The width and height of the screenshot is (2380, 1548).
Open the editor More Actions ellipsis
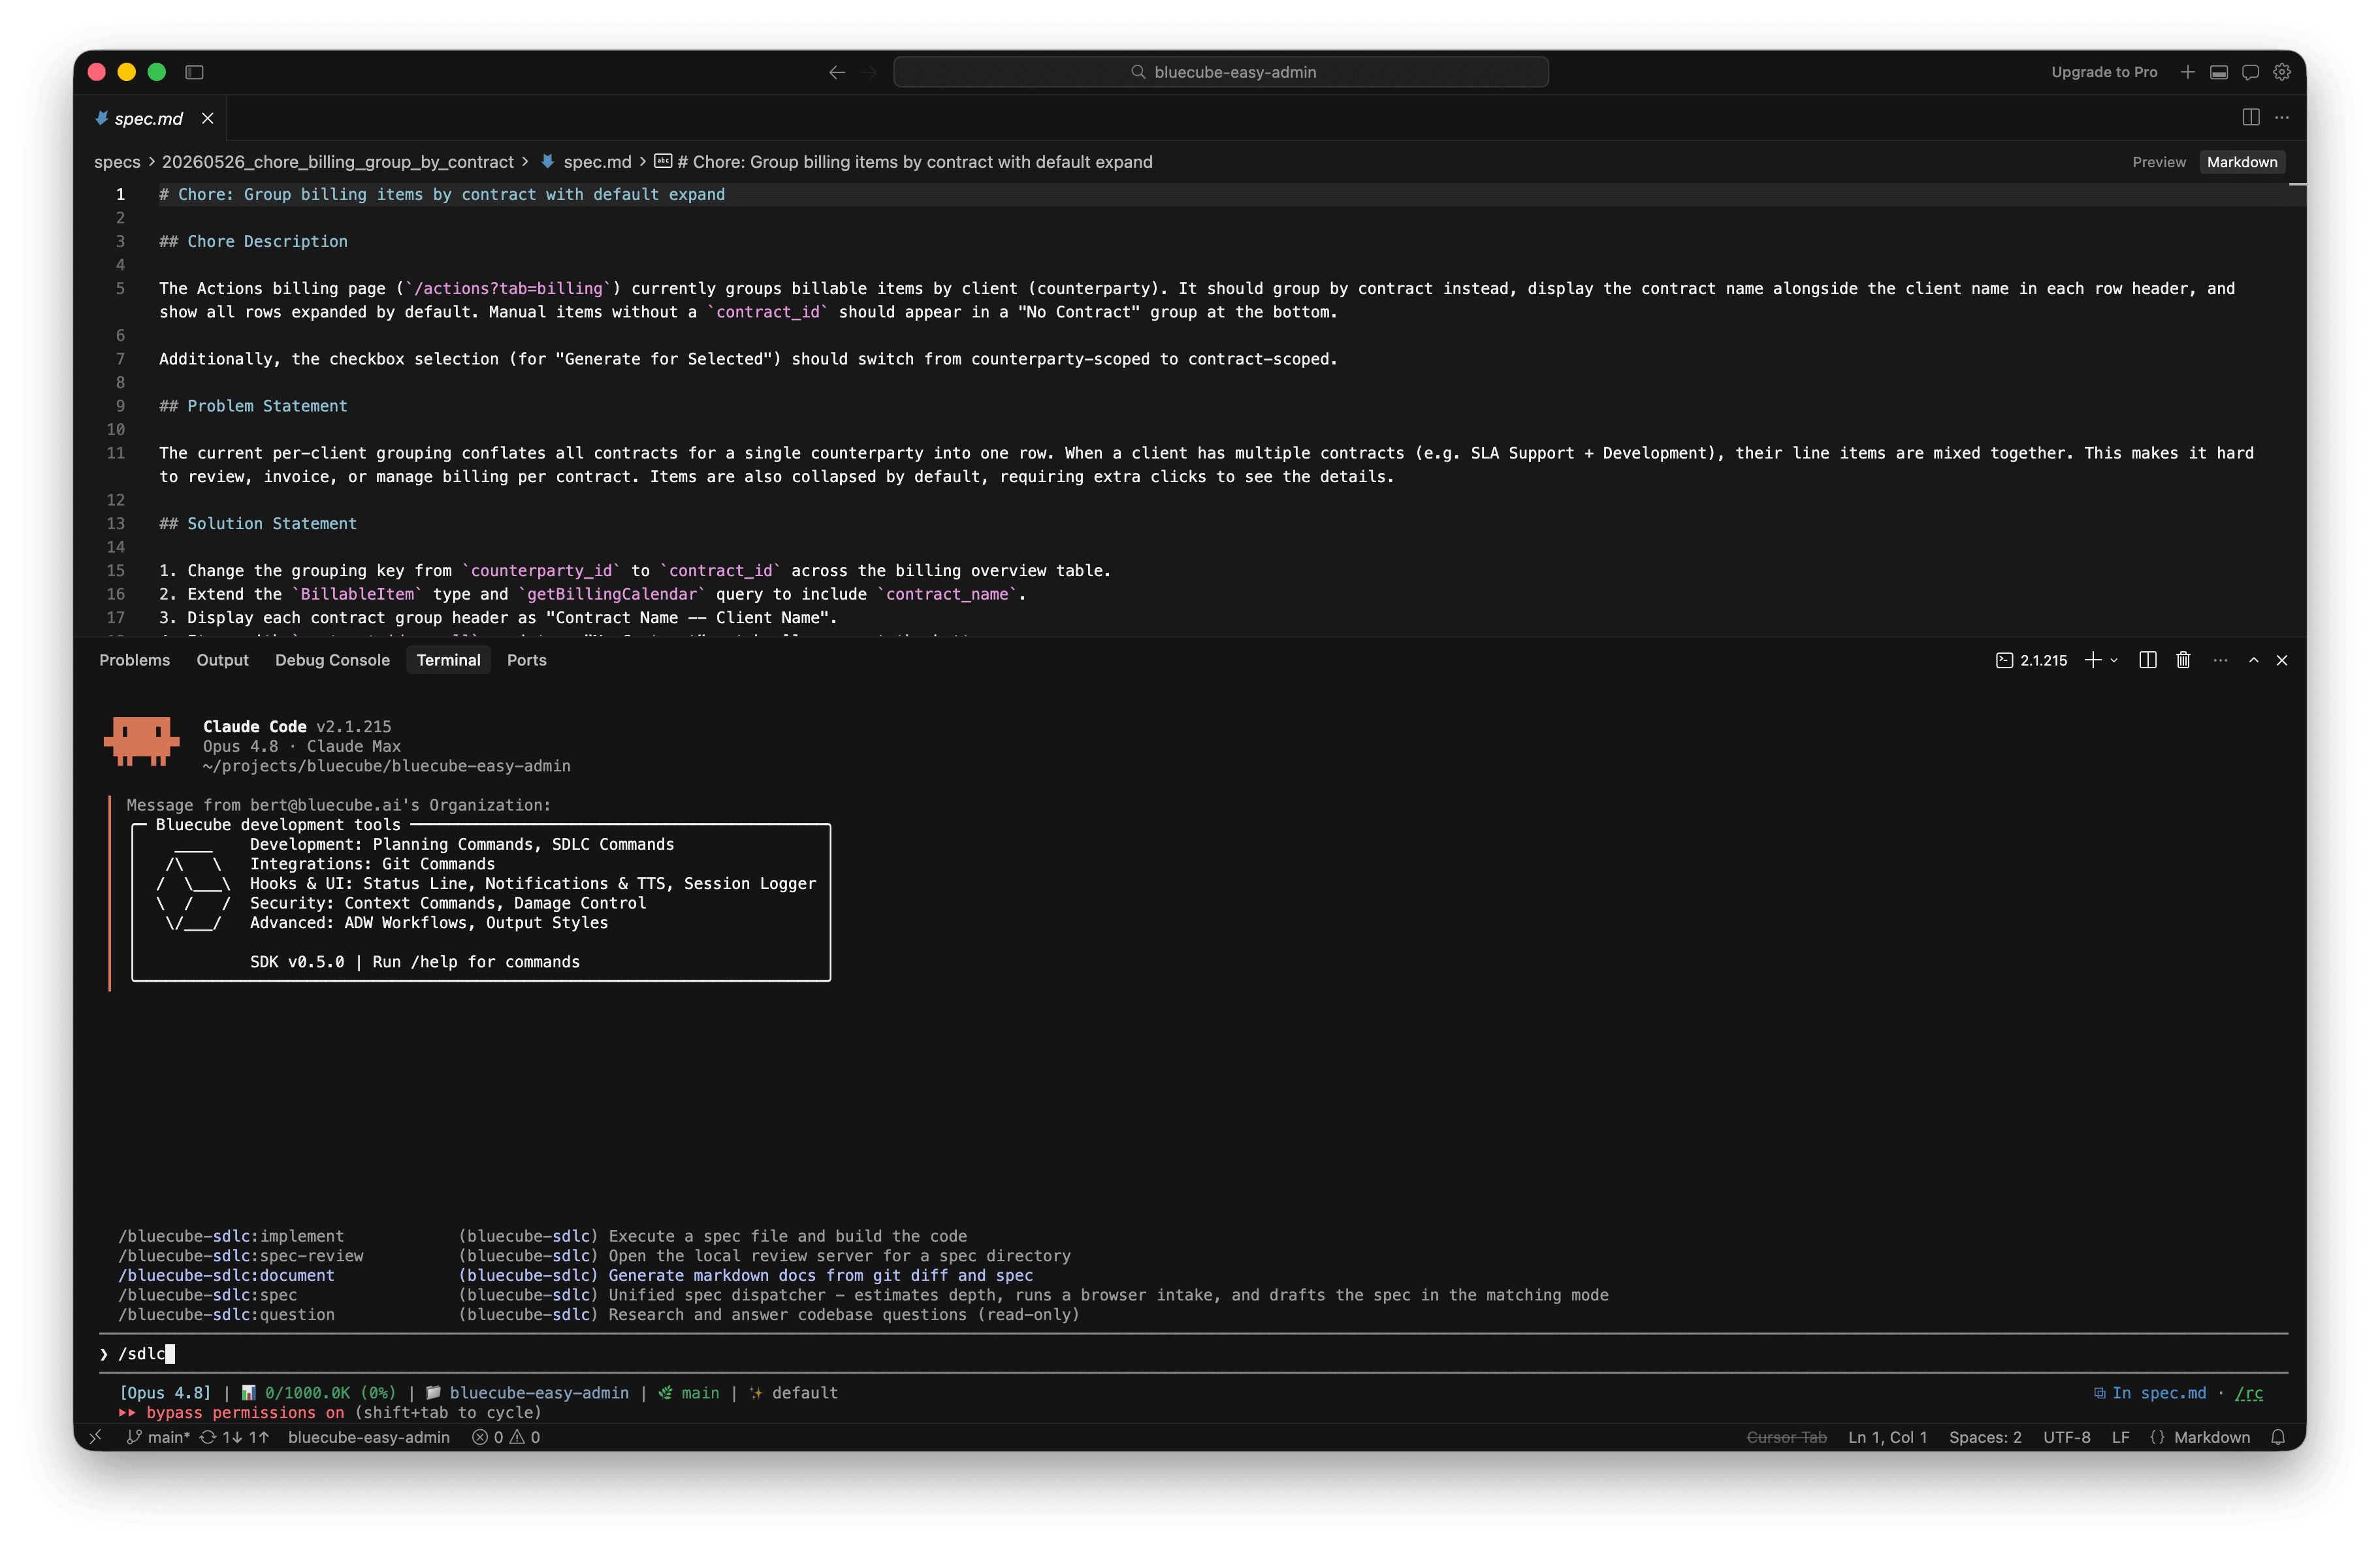click(2282, 118)
